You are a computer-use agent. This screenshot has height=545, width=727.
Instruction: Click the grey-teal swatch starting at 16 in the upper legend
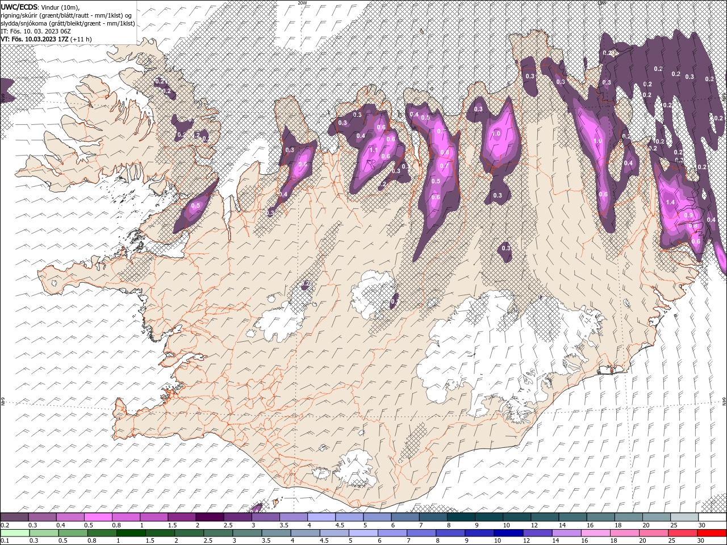click(x=600, y=517)
